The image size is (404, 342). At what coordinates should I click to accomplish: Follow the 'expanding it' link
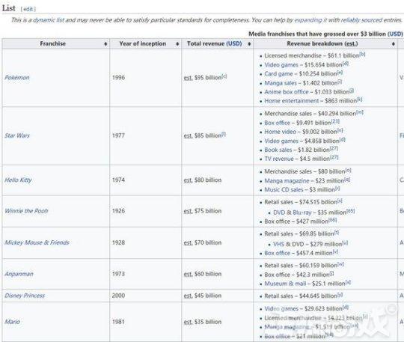click(310, 20)
